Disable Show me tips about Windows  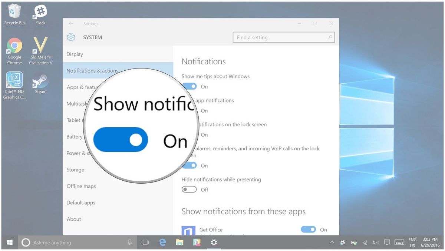pyautogui.click(x=189, y=86)
